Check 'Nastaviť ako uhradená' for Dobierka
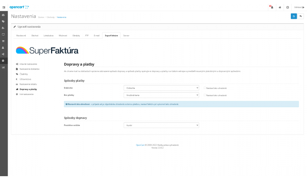The height and width of the screenshot is (180, 307). pos(205,88)
